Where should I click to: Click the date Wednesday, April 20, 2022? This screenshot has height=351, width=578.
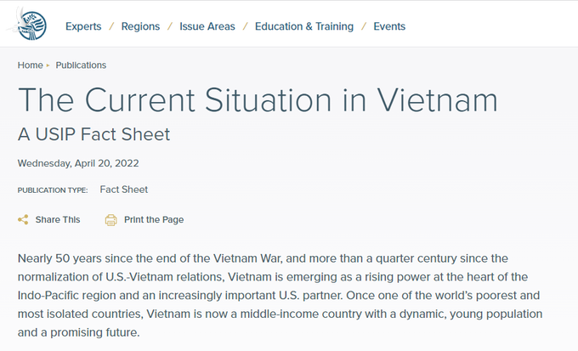point(78,163)
